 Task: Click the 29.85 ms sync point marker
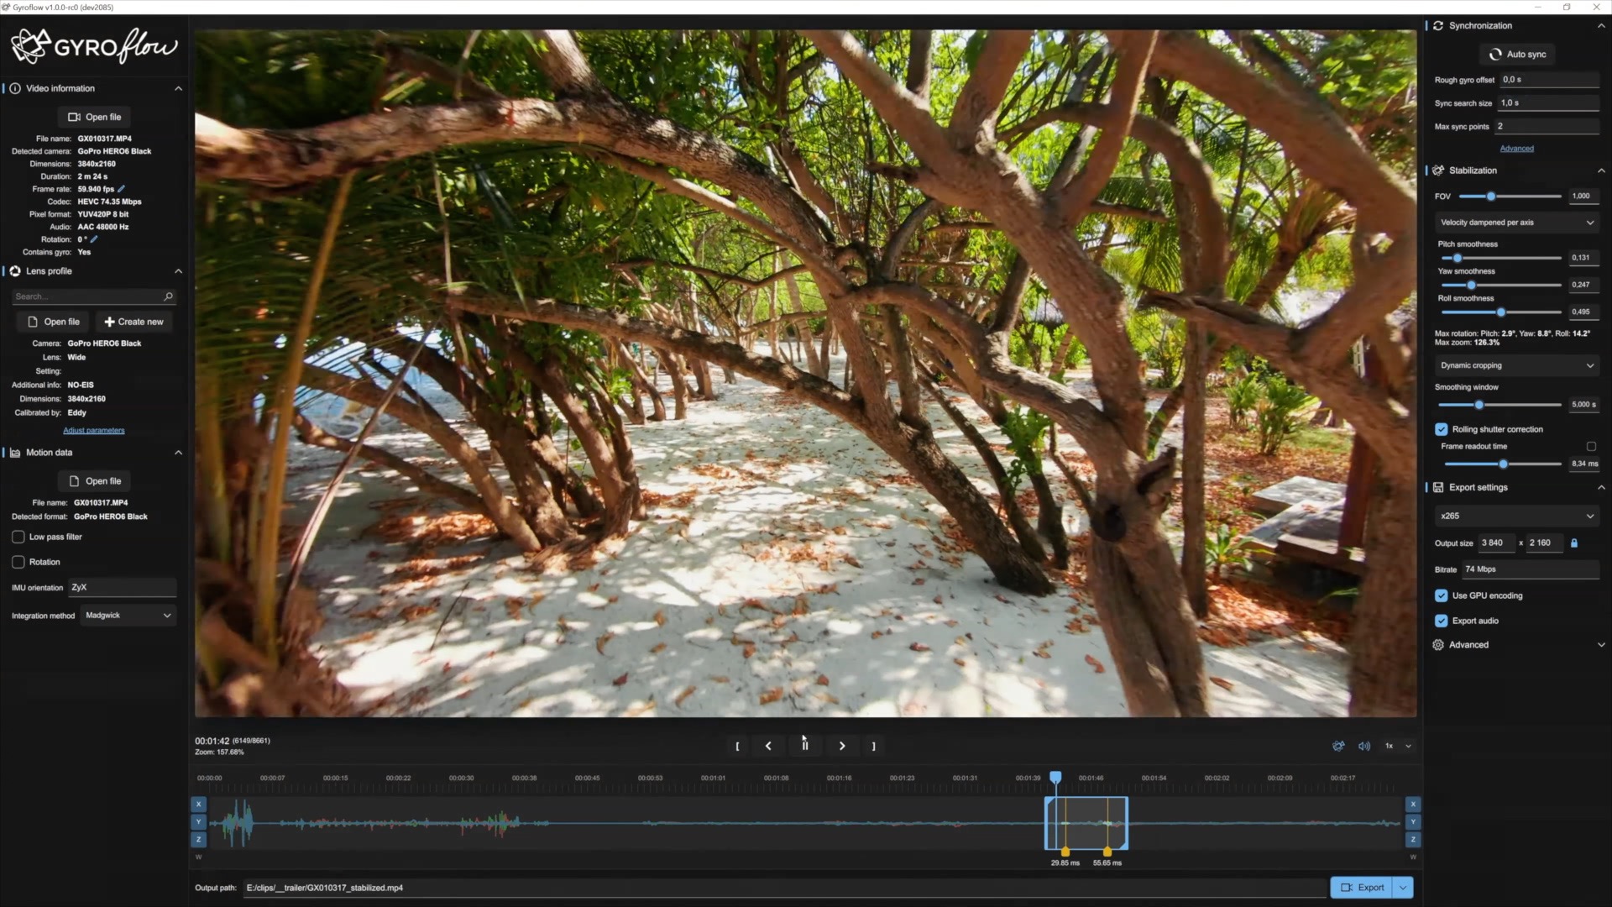tap(1065, 852)
